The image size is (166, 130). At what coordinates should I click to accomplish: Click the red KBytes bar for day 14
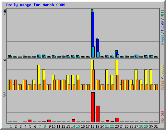73,121
